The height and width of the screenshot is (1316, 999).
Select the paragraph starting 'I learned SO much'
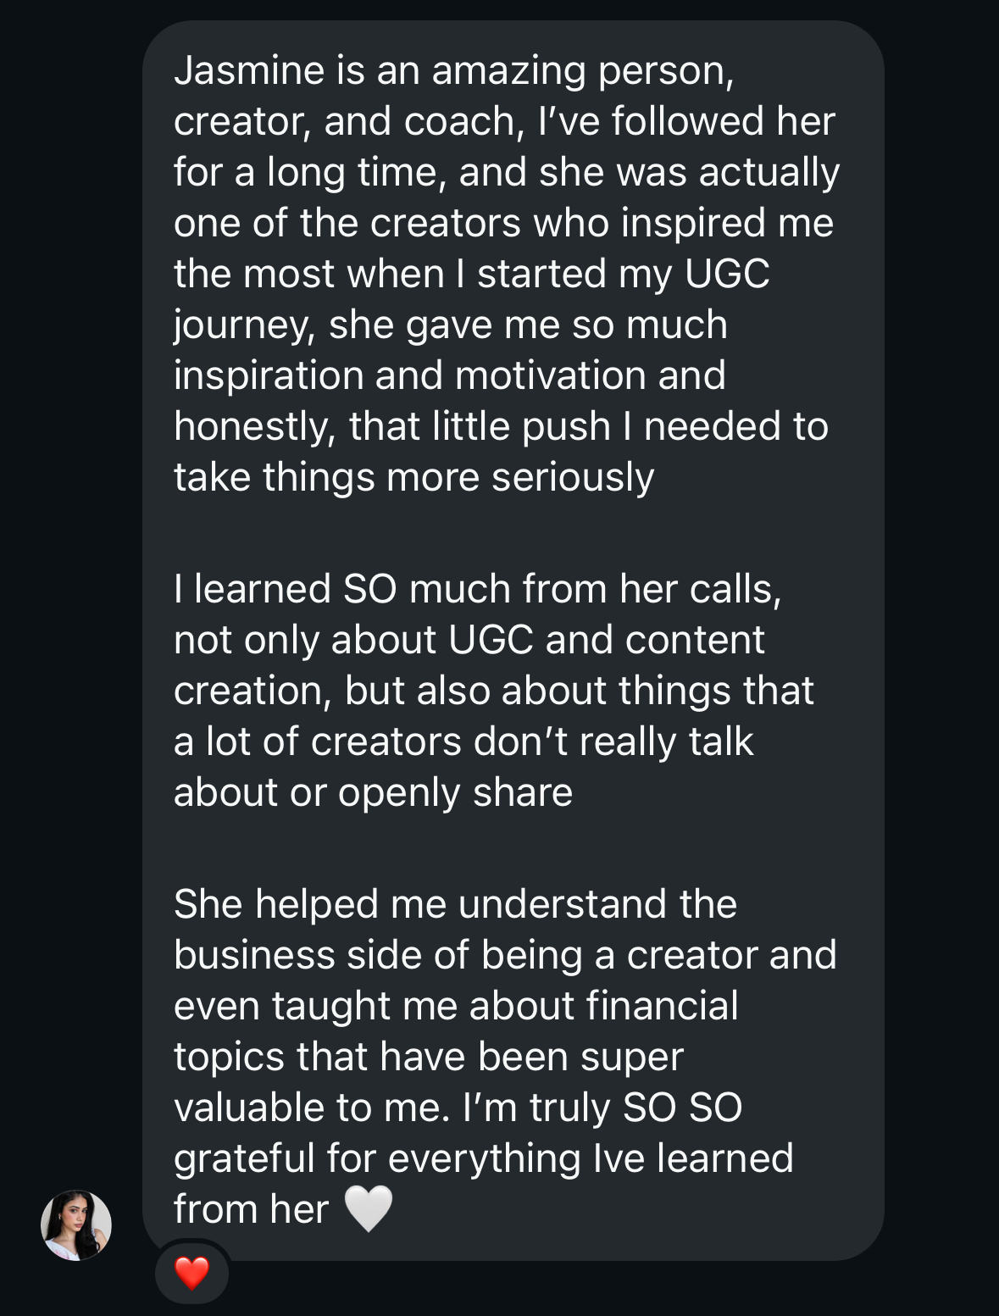pyautogui.click(x=494, y=691)
